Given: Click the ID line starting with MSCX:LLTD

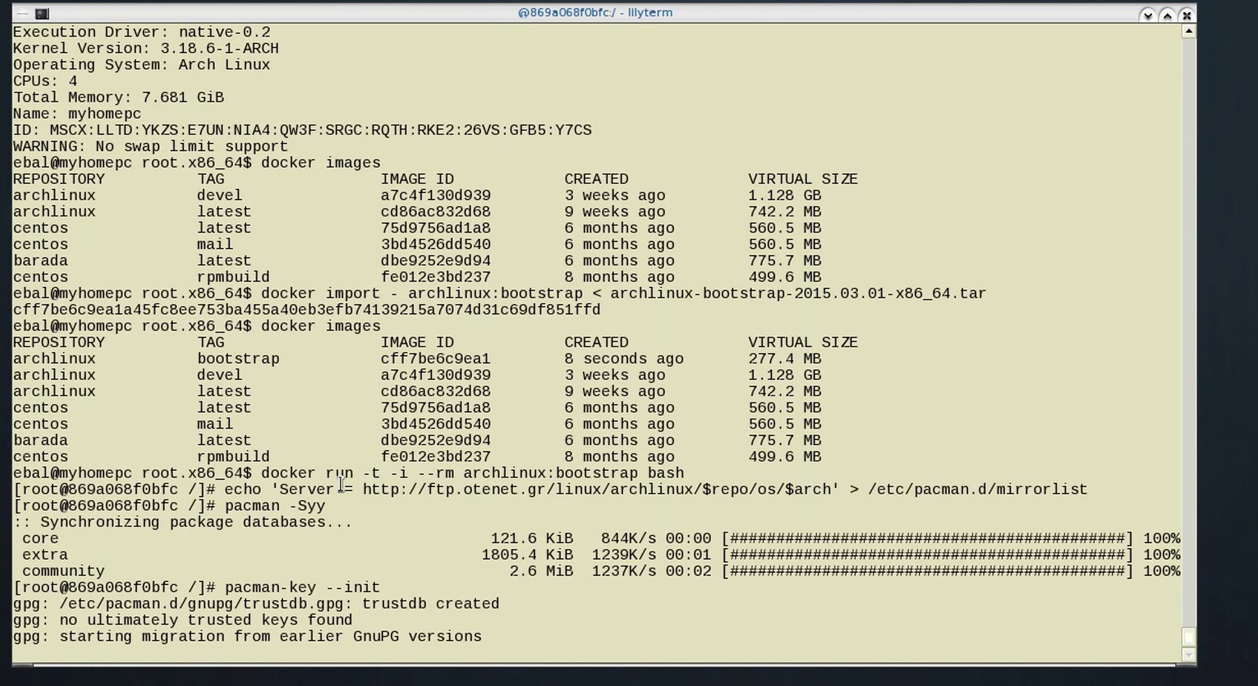Looking at the screenshot, I should click(x=302, y=130).
